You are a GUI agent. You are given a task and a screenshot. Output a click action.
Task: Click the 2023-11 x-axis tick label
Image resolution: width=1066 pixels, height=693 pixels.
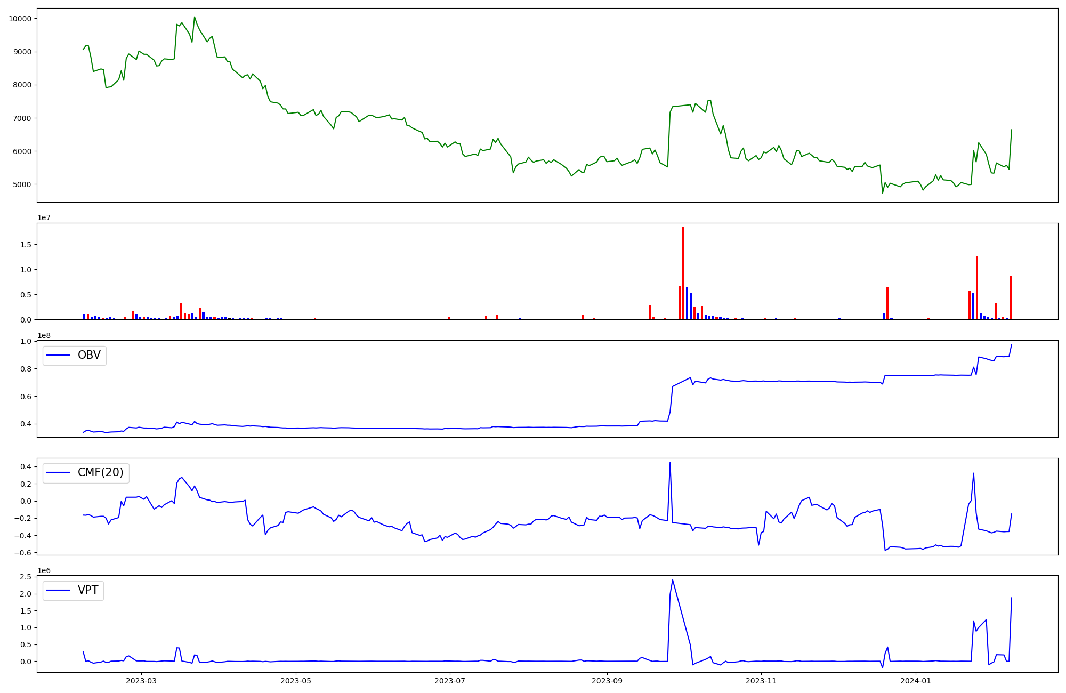coord(761,681)
